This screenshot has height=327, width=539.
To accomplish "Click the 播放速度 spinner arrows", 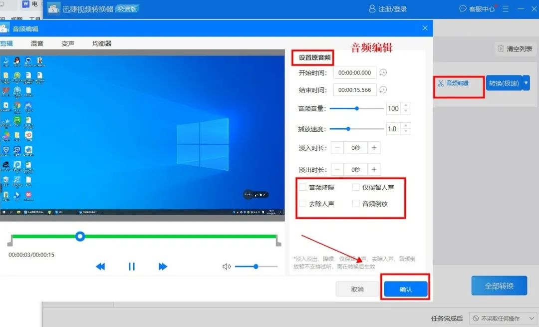I will point(406,129).
